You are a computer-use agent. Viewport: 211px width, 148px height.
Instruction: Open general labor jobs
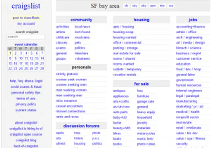point(185,74)
